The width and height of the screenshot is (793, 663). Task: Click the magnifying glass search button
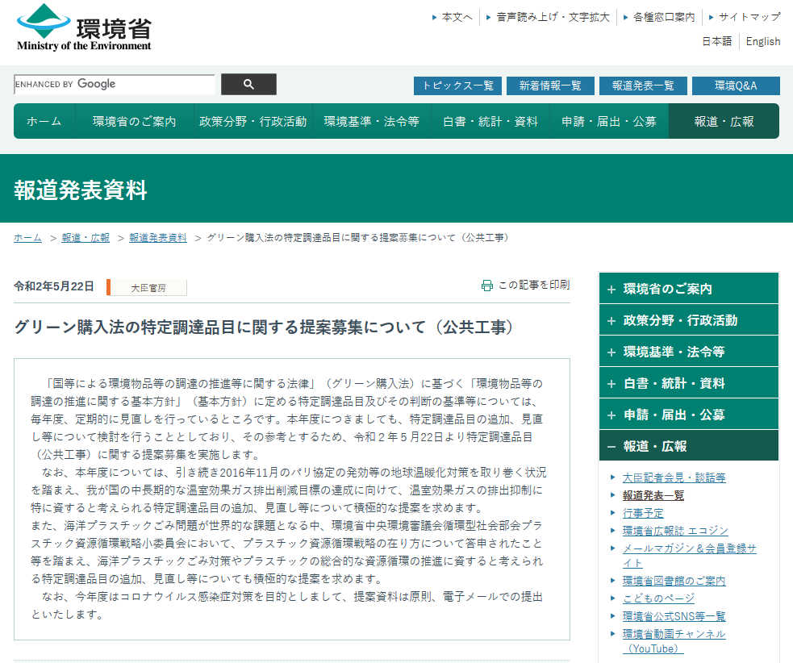pos(248,84)
